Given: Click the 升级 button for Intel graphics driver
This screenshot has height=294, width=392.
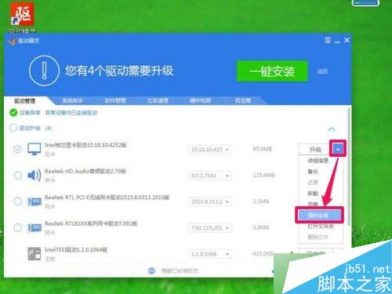Looking at the screenshot, I should click(315, 149).
